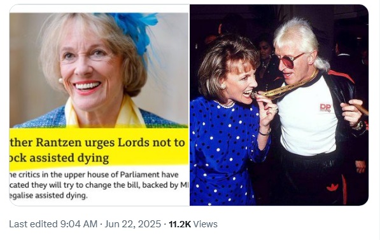Click the red Adidas trefoil logo on trousers
The image size is (380, 240).
click(332, 187)
